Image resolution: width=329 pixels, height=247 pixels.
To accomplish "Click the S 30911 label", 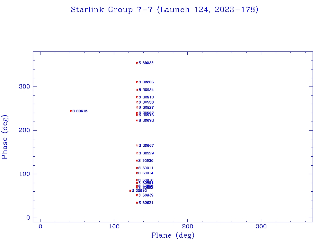I will coord(146,168).
